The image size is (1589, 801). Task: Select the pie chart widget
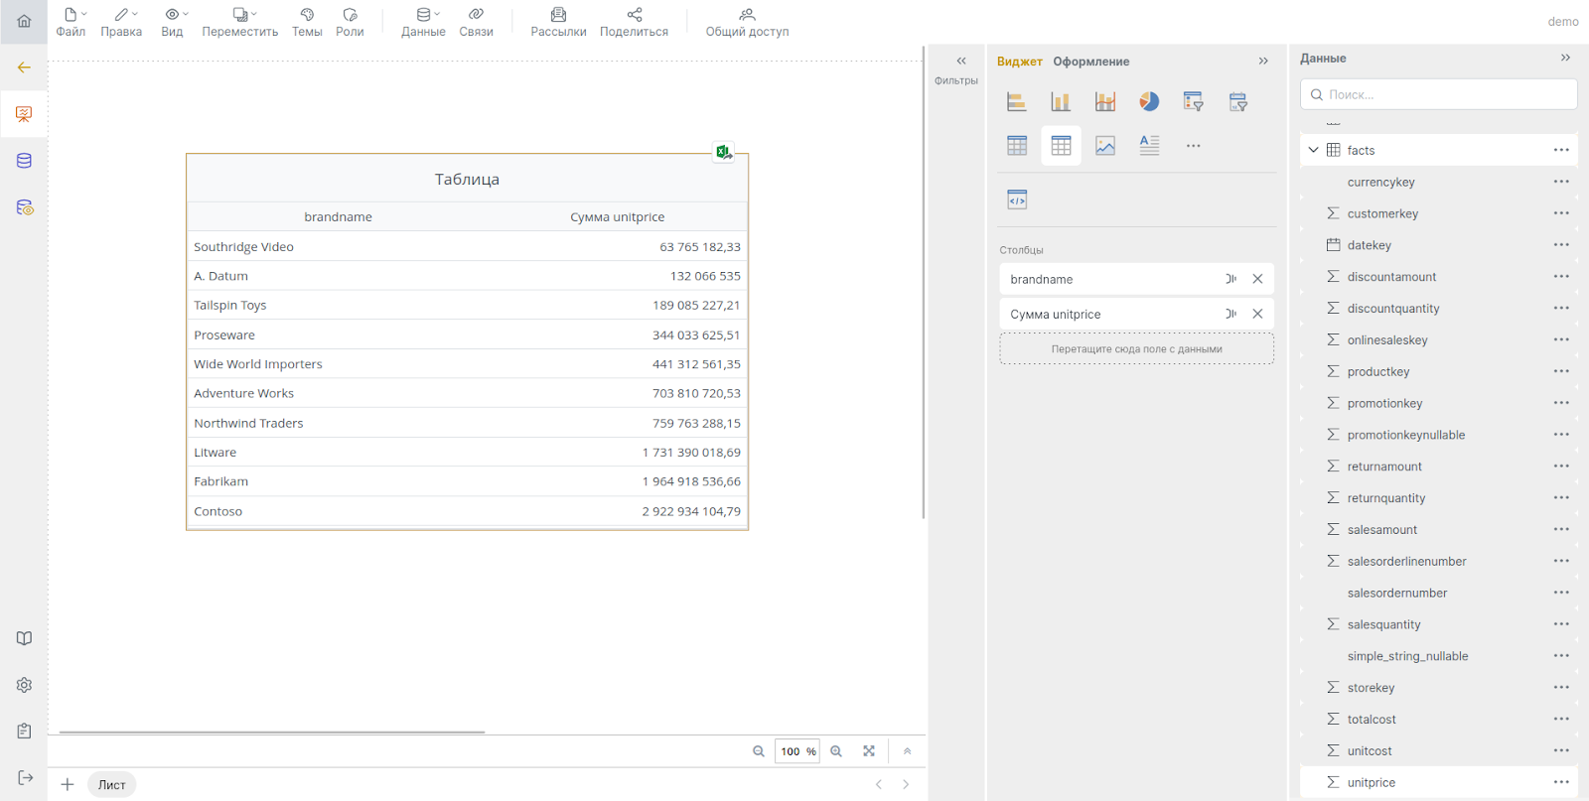coord(1149,101)
